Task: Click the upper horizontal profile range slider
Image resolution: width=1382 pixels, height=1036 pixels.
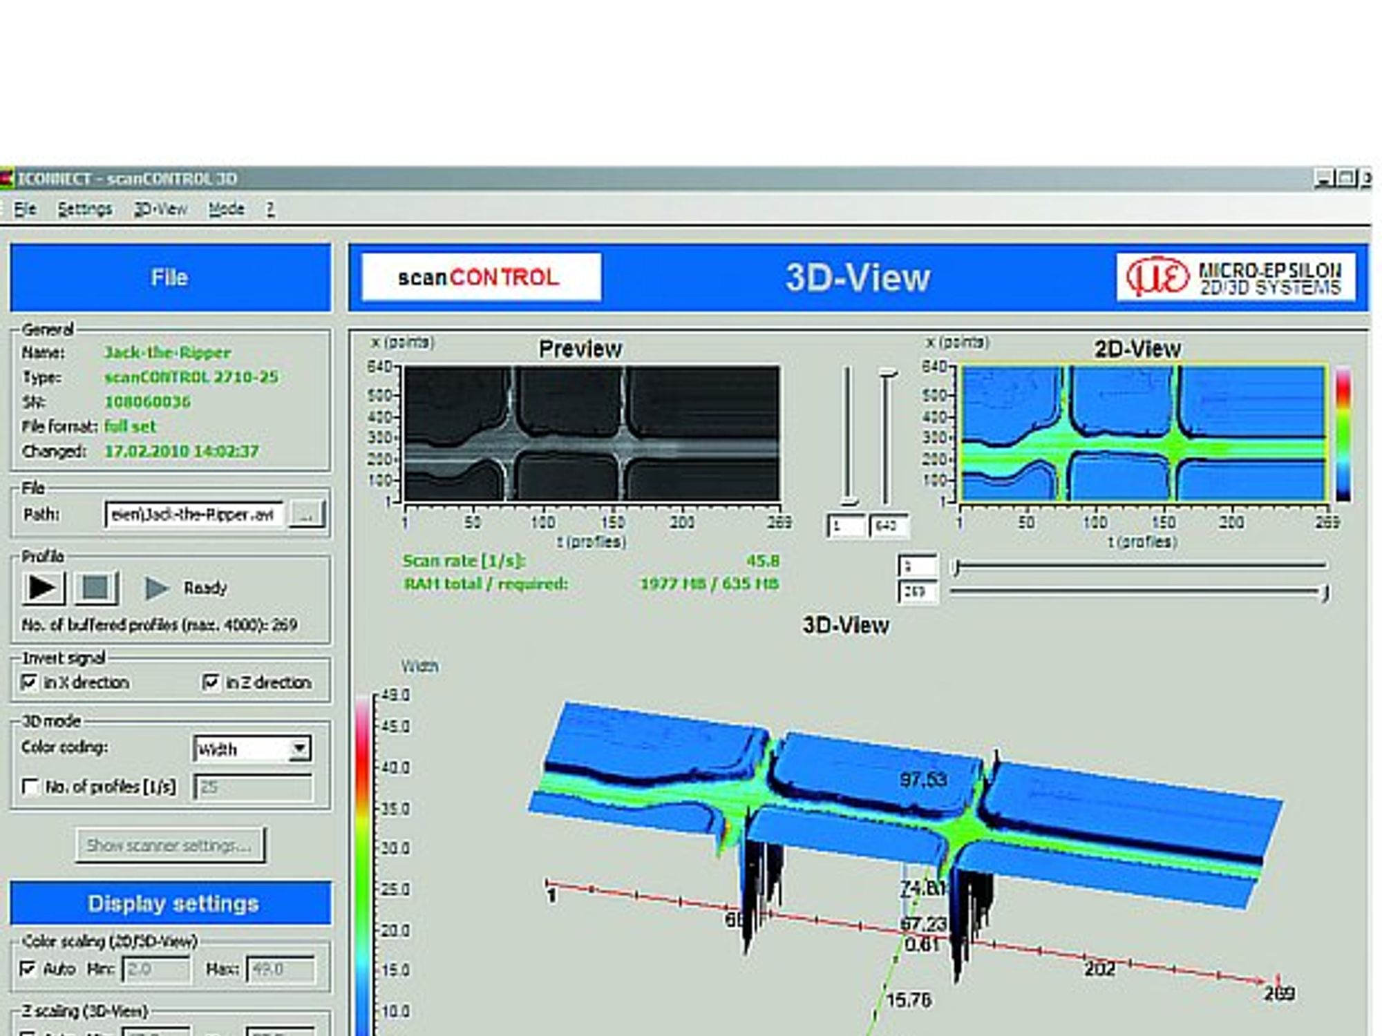Action: click(x=1139, y=567)
